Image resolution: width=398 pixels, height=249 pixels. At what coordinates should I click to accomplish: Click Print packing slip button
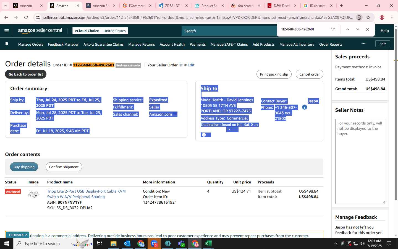point(274,74)
